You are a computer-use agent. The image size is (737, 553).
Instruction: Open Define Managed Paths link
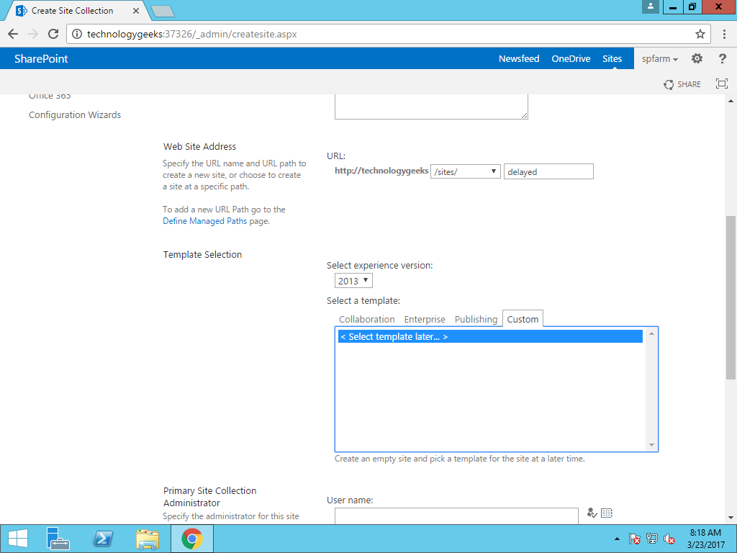204,221
